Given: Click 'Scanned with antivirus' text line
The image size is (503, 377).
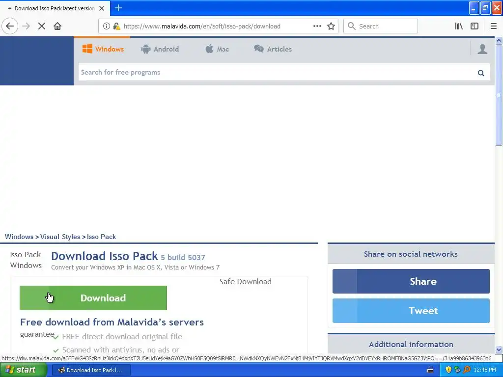Looking at the screenshot, I should (x=121, y=350).
